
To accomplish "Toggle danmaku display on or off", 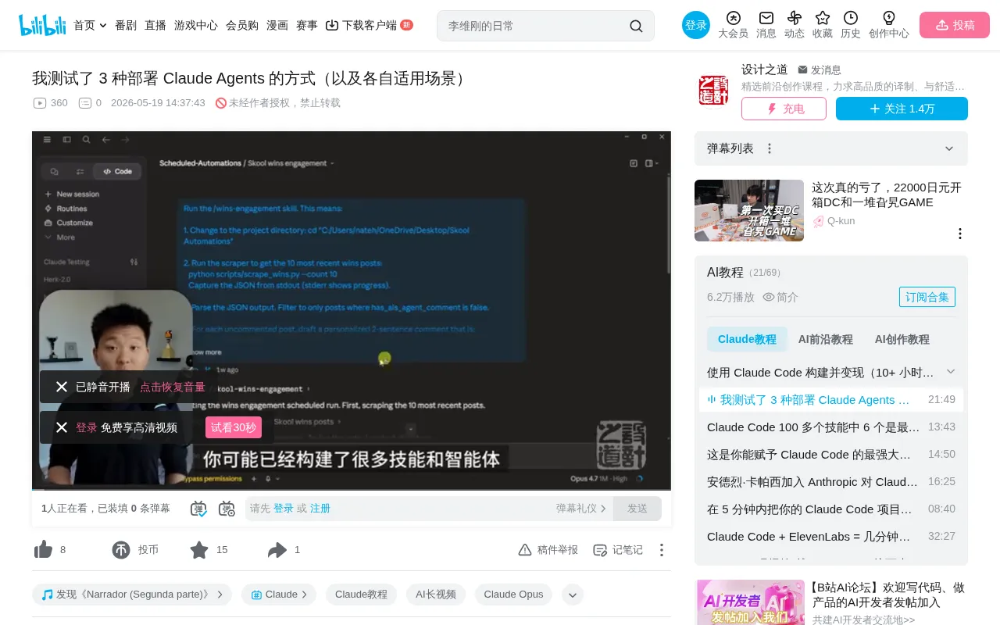I will pos(198,509).
